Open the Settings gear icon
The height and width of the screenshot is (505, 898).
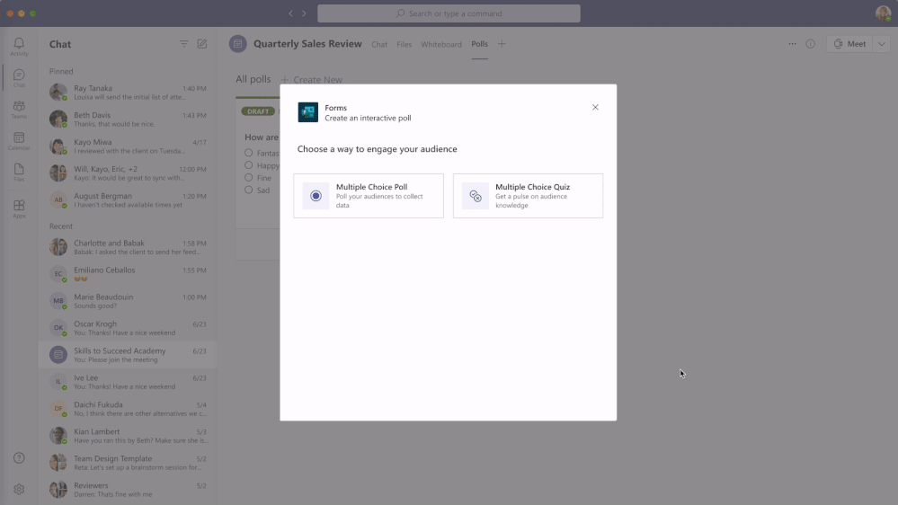(19, 489)
